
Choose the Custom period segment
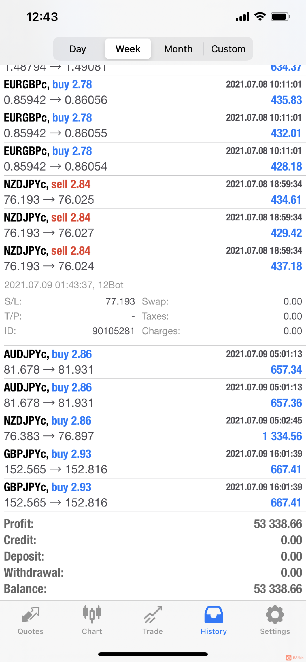point(228,49)
